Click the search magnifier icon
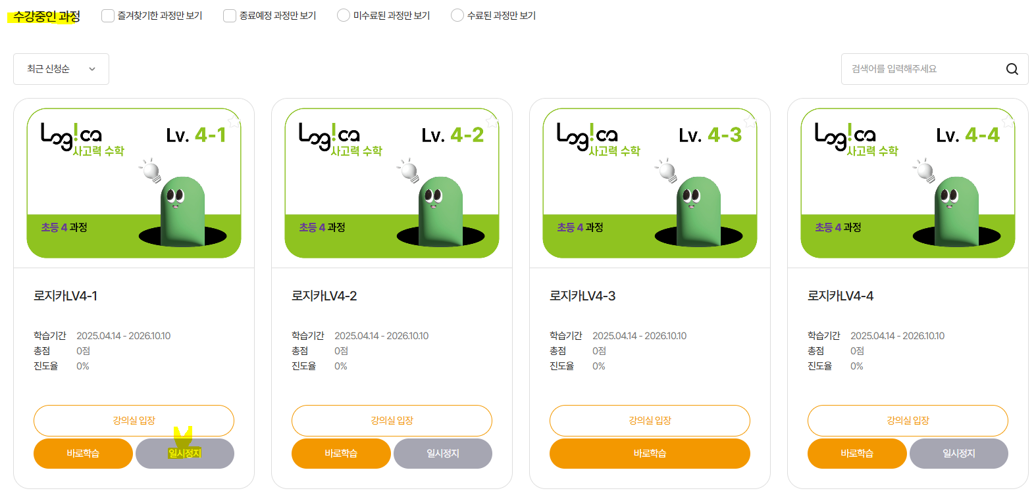 tap(1012, 69)
